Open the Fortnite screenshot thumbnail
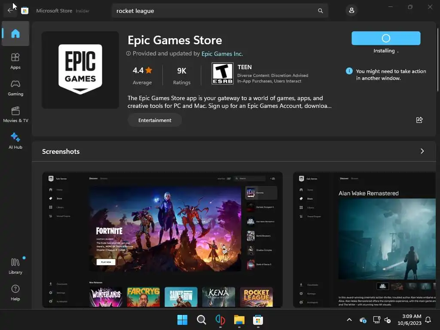This screenshot has height=330, width=440. tap(162, 240)
